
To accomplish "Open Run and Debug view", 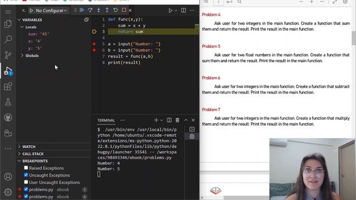I will point(8,71).
